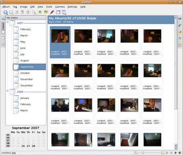Start the slideshow from the toolbar
The height and width of the screenshot is (156, 183).
tap(64, 12)
